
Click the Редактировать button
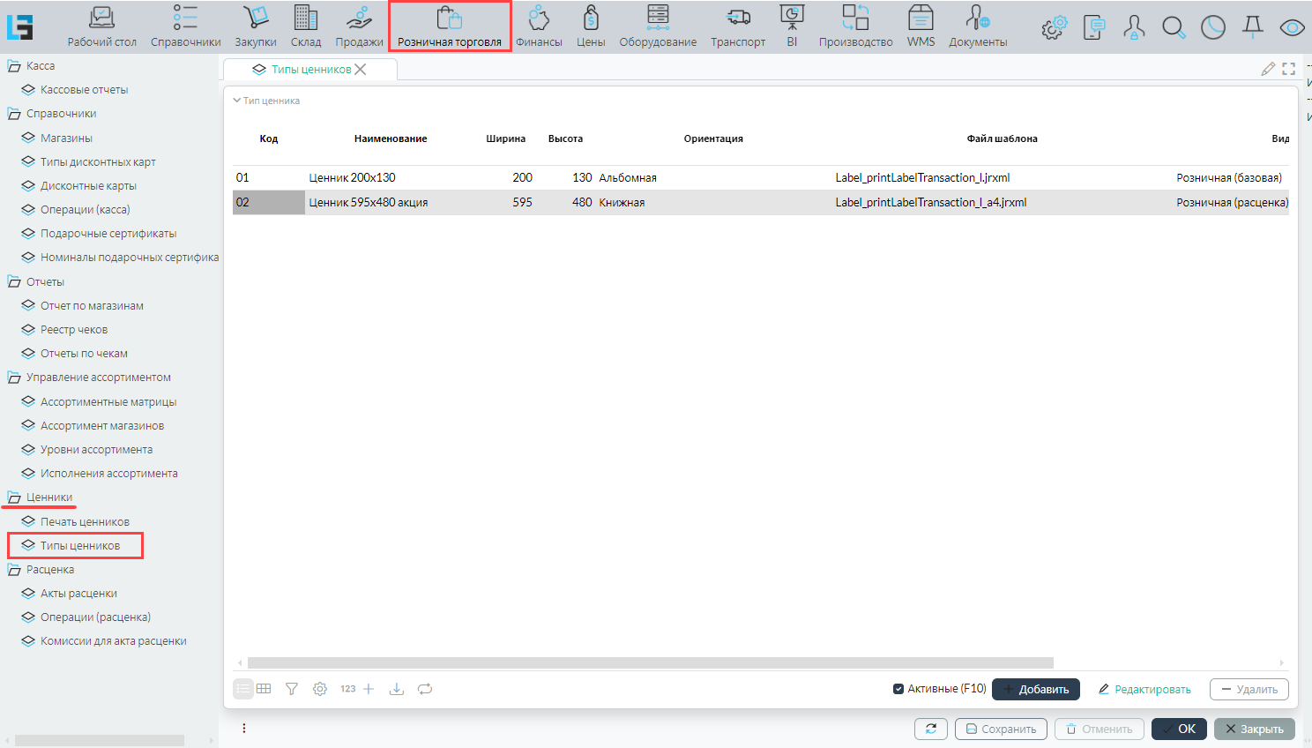1144,689
